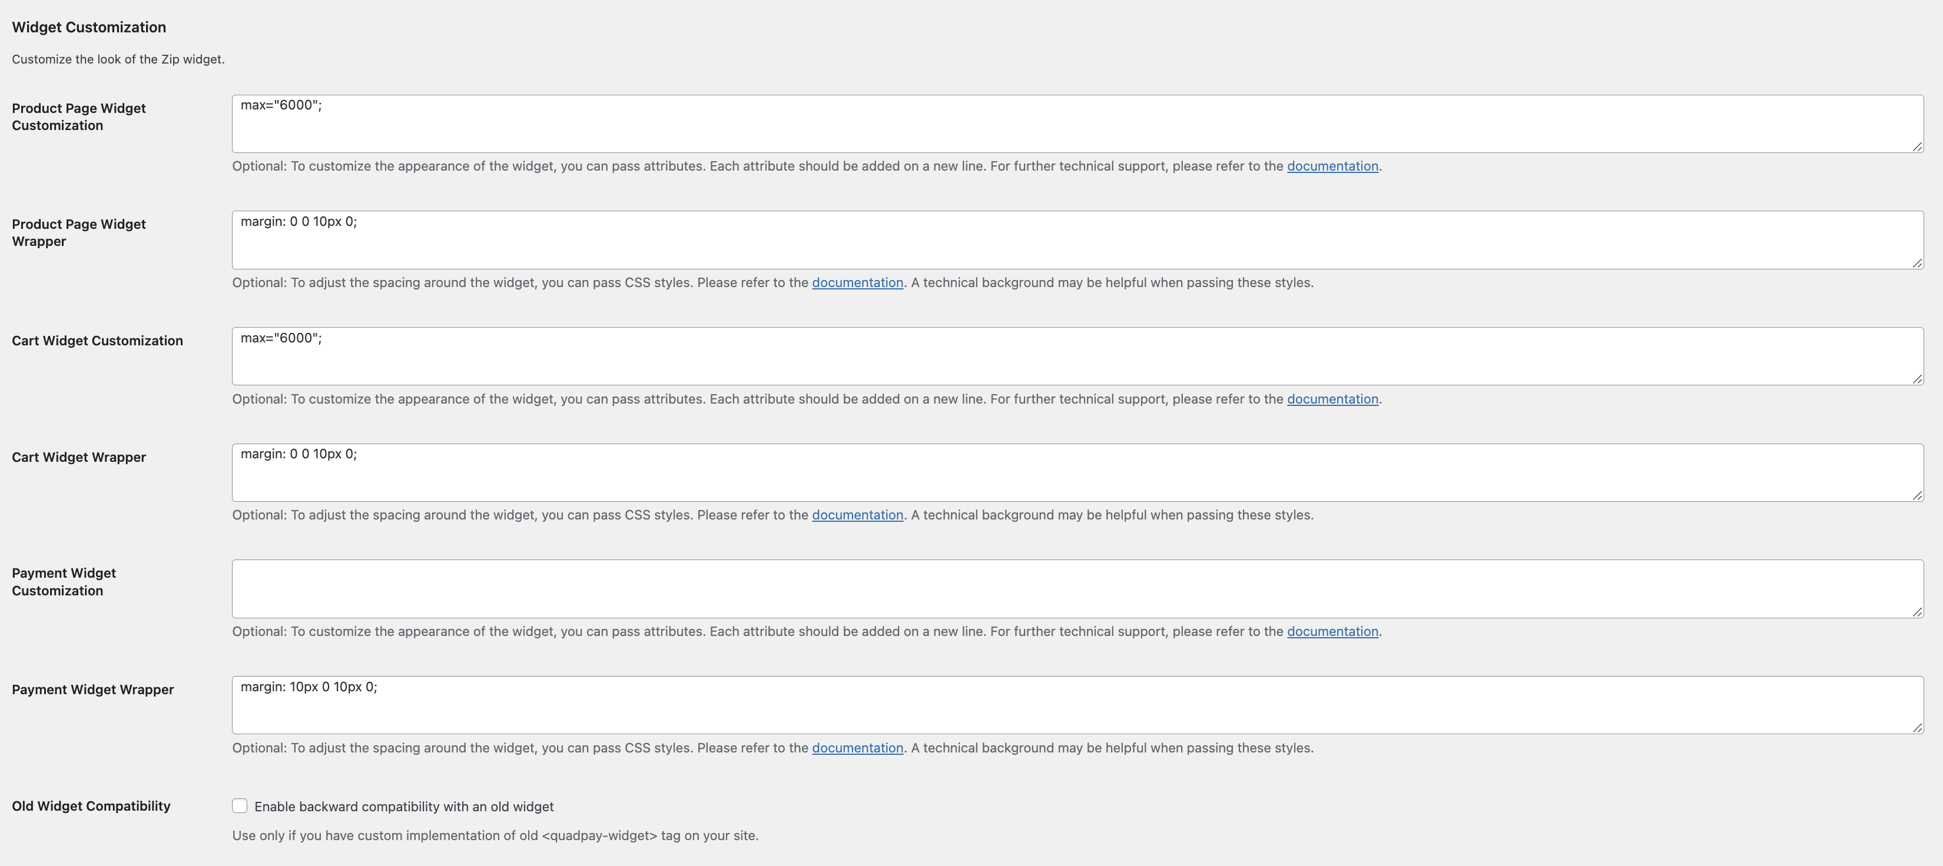Open documentation link under Payment Widget Customization
The image size is (1943, 866).
pyautogui.click(x=1332, y=632)
